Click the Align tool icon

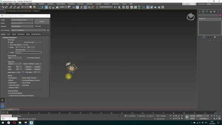pyautogui.click(x=119, y=7)
